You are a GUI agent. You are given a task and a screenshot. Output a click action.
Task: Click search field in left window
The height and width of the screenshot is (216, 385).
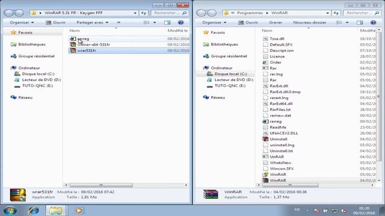(170, 13)
